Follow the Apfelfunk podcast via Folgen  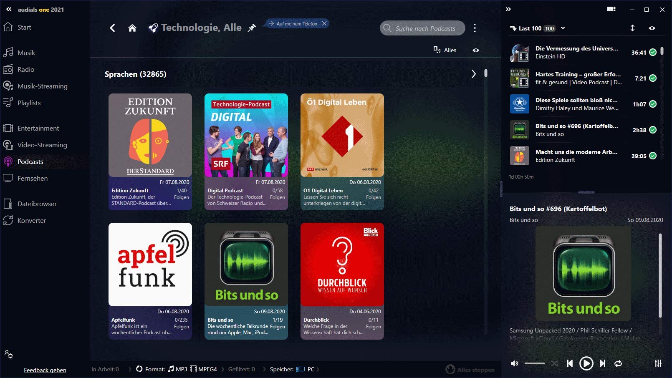pyautogui.click(x=182, y=327)
